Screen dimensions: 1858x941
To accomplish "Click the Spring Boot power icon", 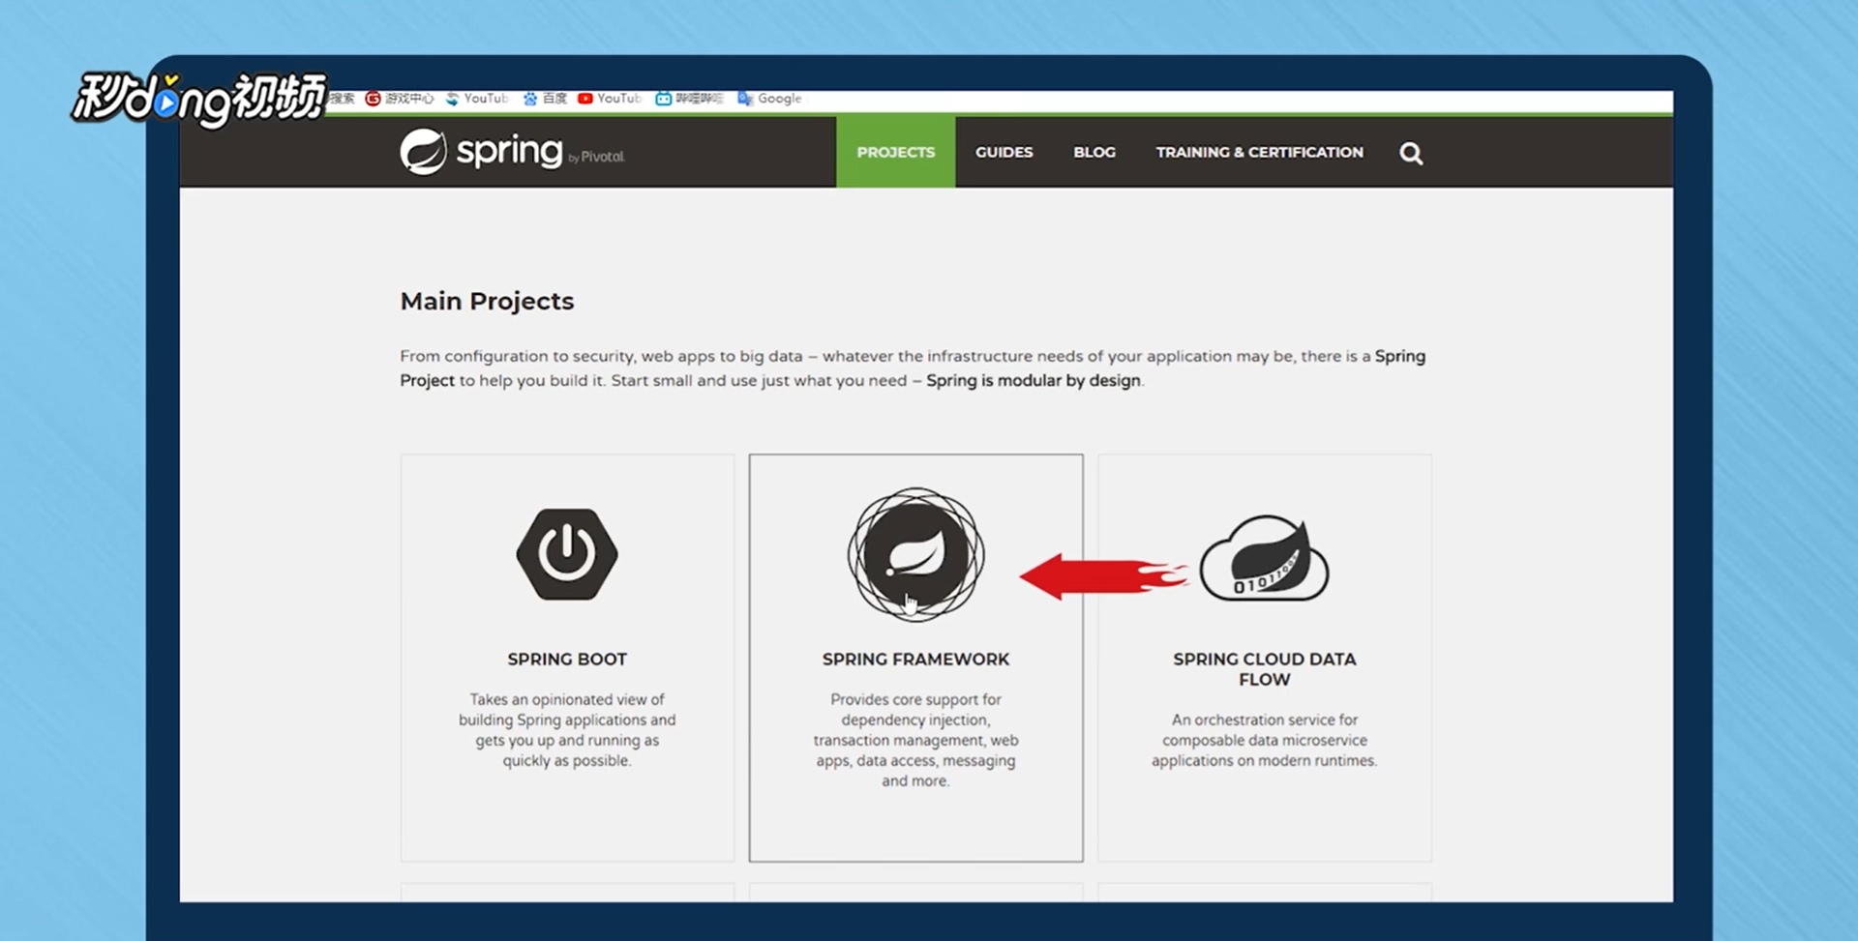I will (567, 554).
